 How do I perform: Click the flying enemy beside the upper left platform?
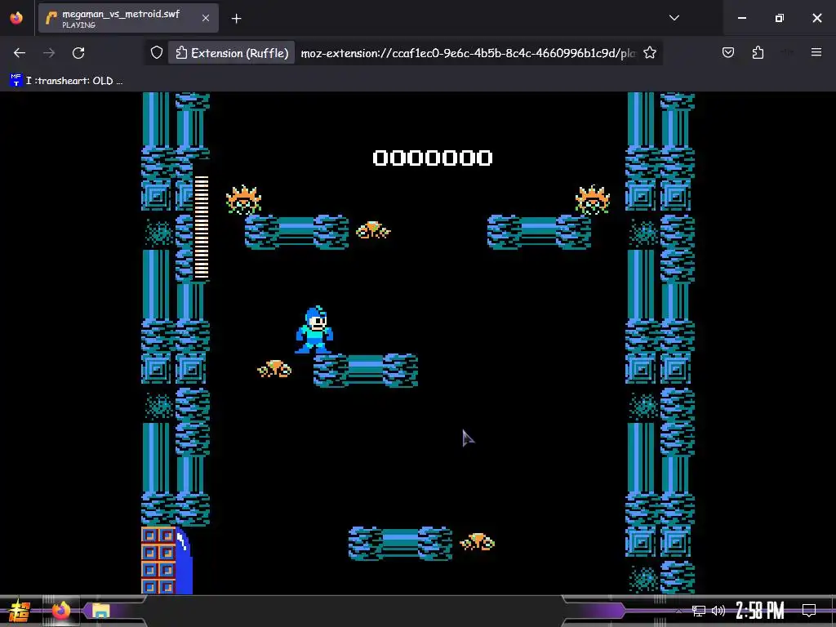click(372, 229)
